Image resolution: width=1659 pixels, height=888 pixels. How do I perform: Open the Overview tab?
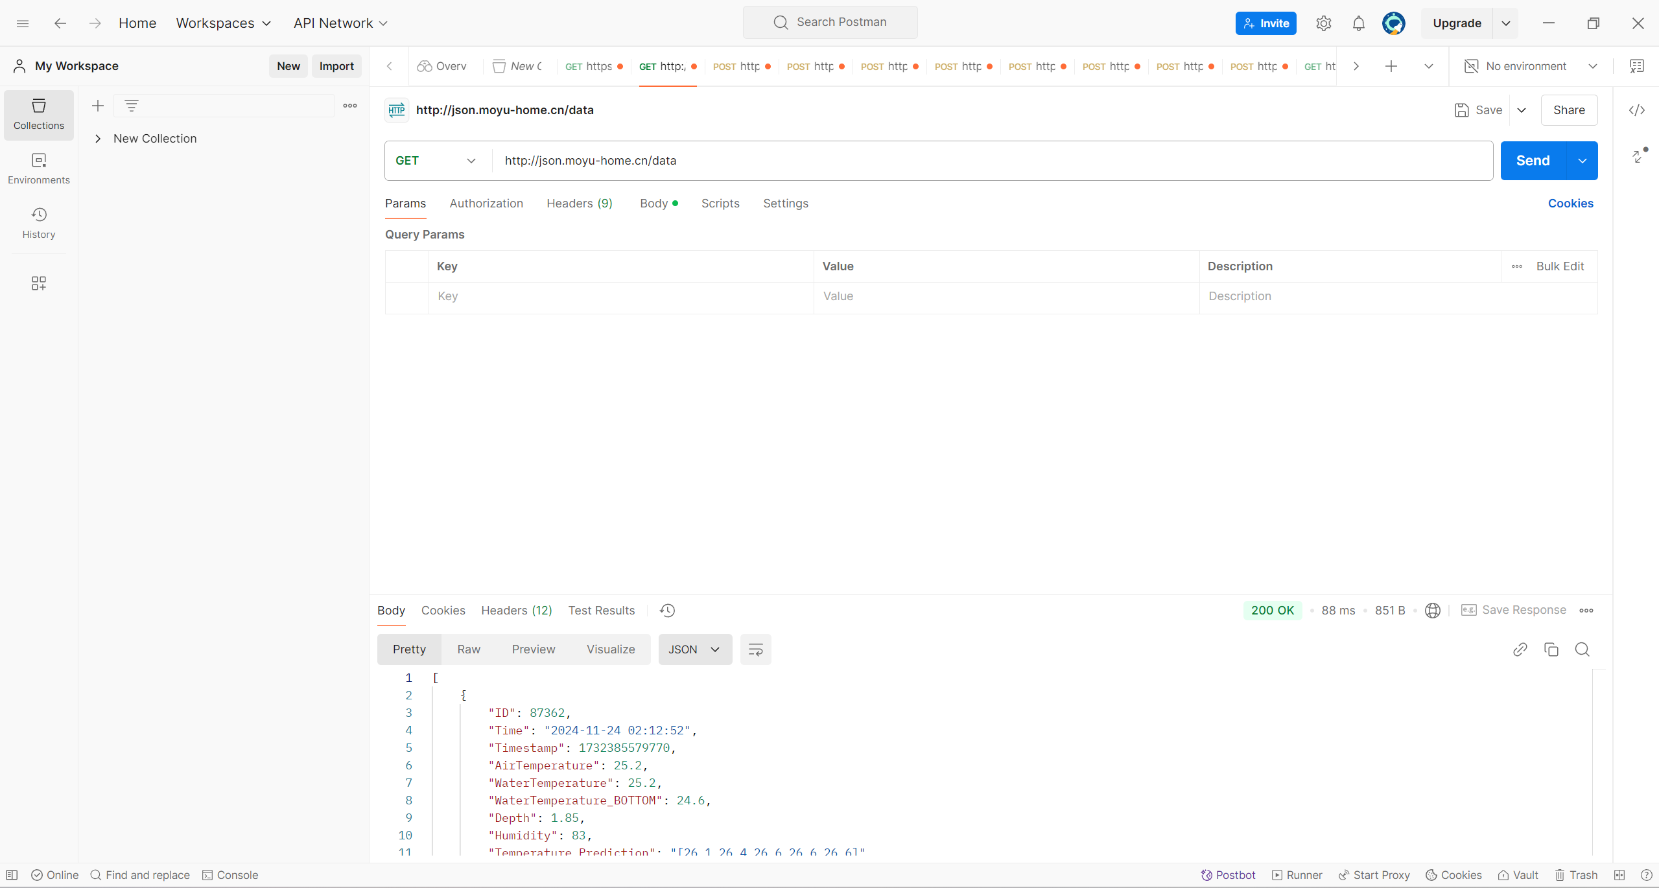point(442,66)
